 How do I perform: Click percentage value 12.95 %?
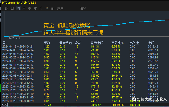click(117, 86)
